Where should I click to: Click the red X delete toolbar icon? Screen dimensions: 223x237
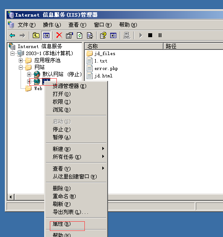[x=59, y=35]
